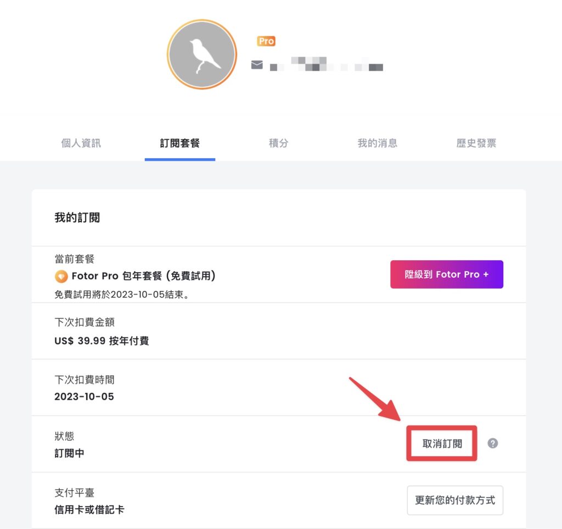Click the 2023-10-05 next billing date value
The image size is (562, 529).
point(84,396)
